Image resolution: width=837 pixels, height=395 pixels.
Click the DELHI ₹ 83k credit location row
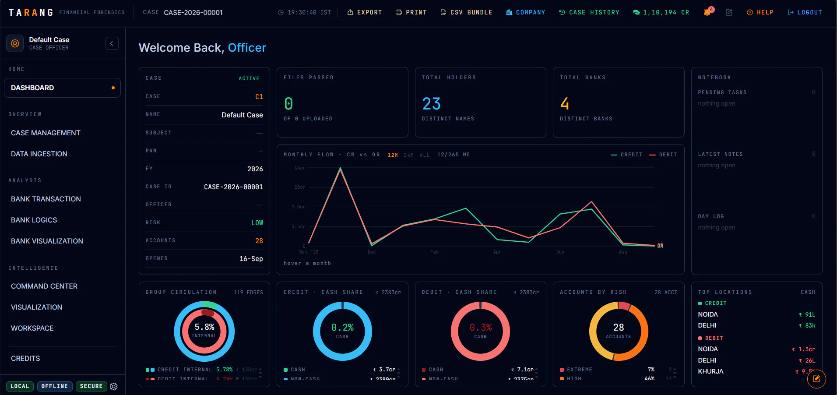756,325
